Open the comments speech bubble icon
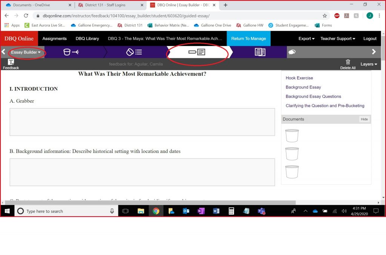 (x=292, y=52)
